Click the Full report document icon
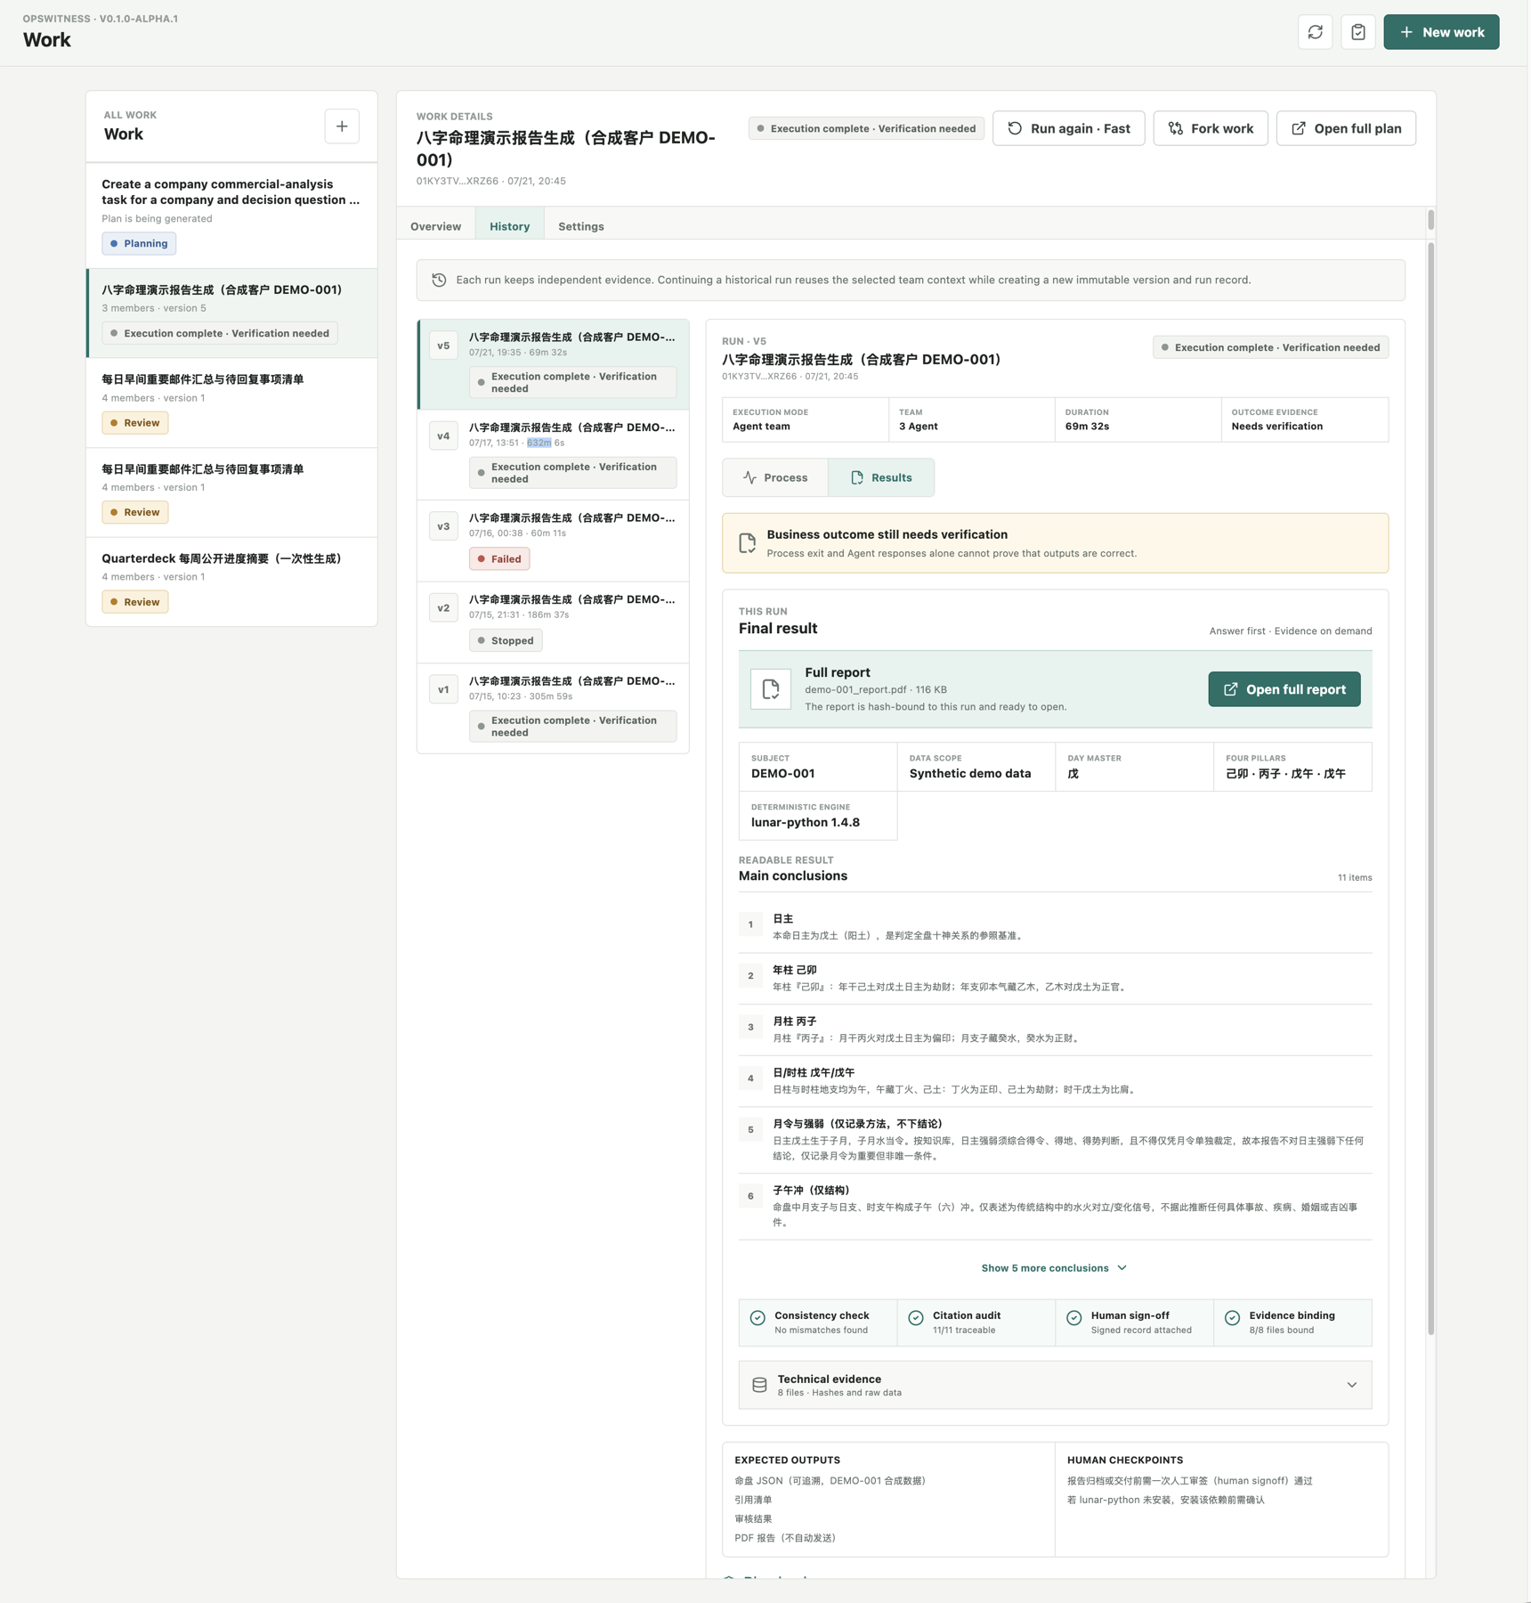This screenshot has height=1603, width=1531. point(771,689)
